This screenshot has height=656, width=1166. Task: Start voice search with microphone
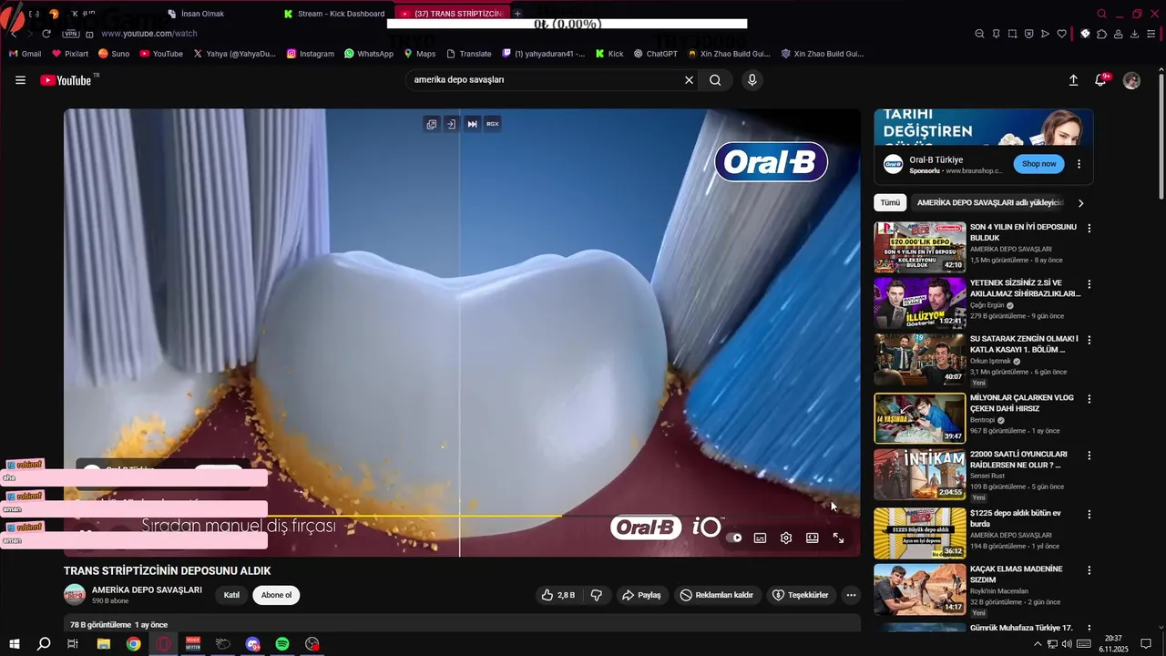pos(752,80)
